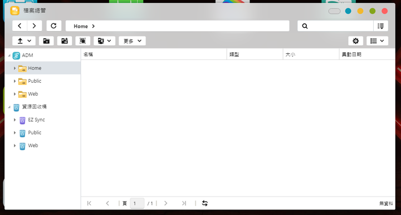This screenshot has height=215, width=401.
Task: Change view mode via list dropdown
Action: [x=377, y=41]
